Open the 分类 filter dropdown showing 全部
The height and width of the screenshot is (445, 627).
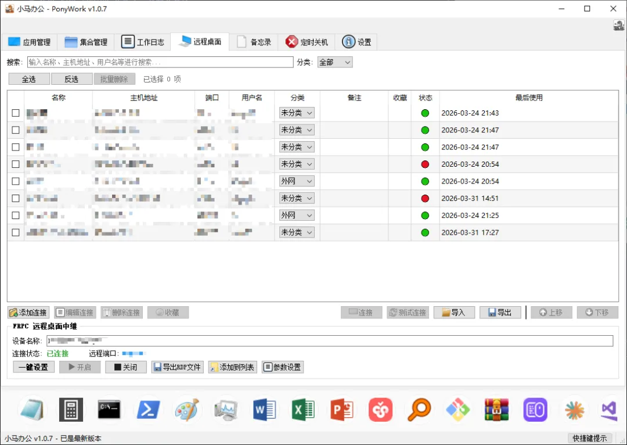point(335,62)
